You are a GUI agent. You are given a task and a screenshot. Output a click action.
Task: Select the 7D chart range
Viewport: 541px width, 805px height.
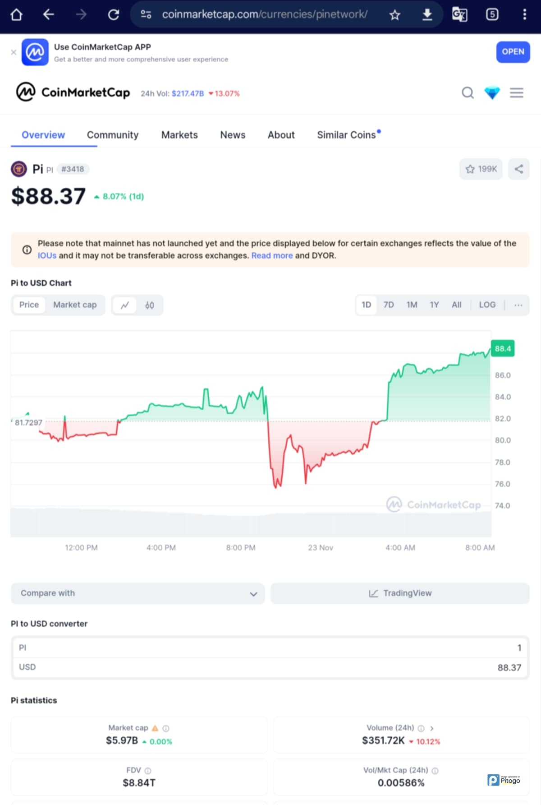(x=388, y=305)
